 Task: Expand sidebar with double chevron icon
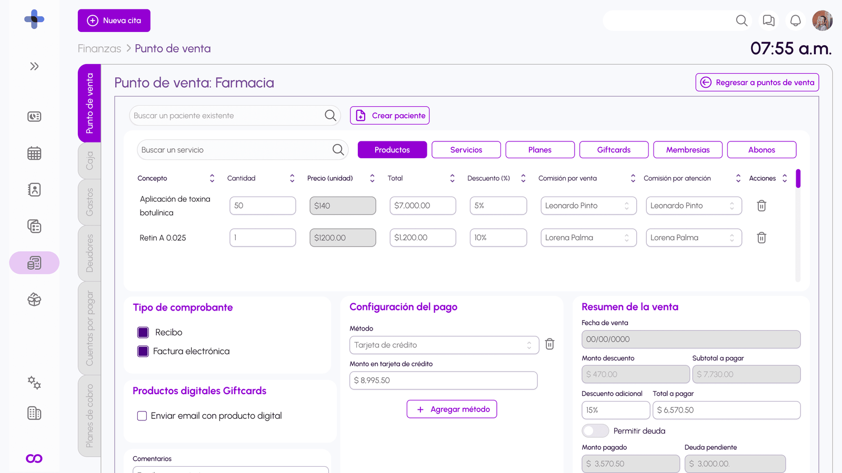click(34, 66)
